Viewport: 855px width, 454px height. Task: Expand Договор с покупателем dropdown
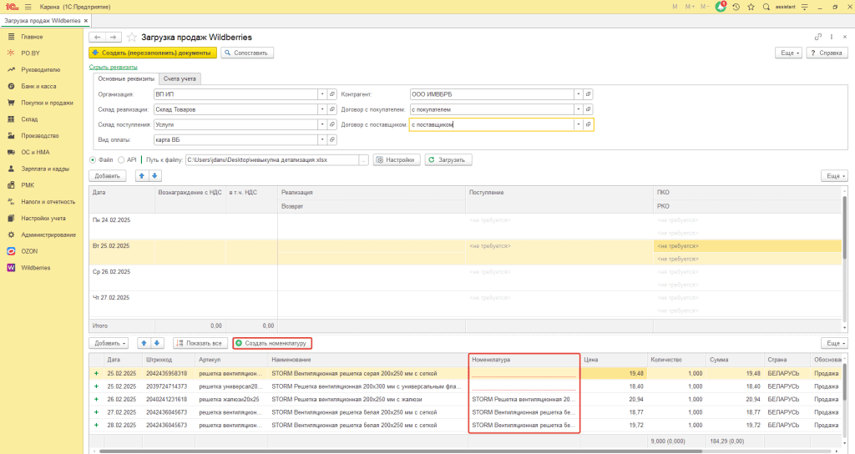tap(578, 109)
